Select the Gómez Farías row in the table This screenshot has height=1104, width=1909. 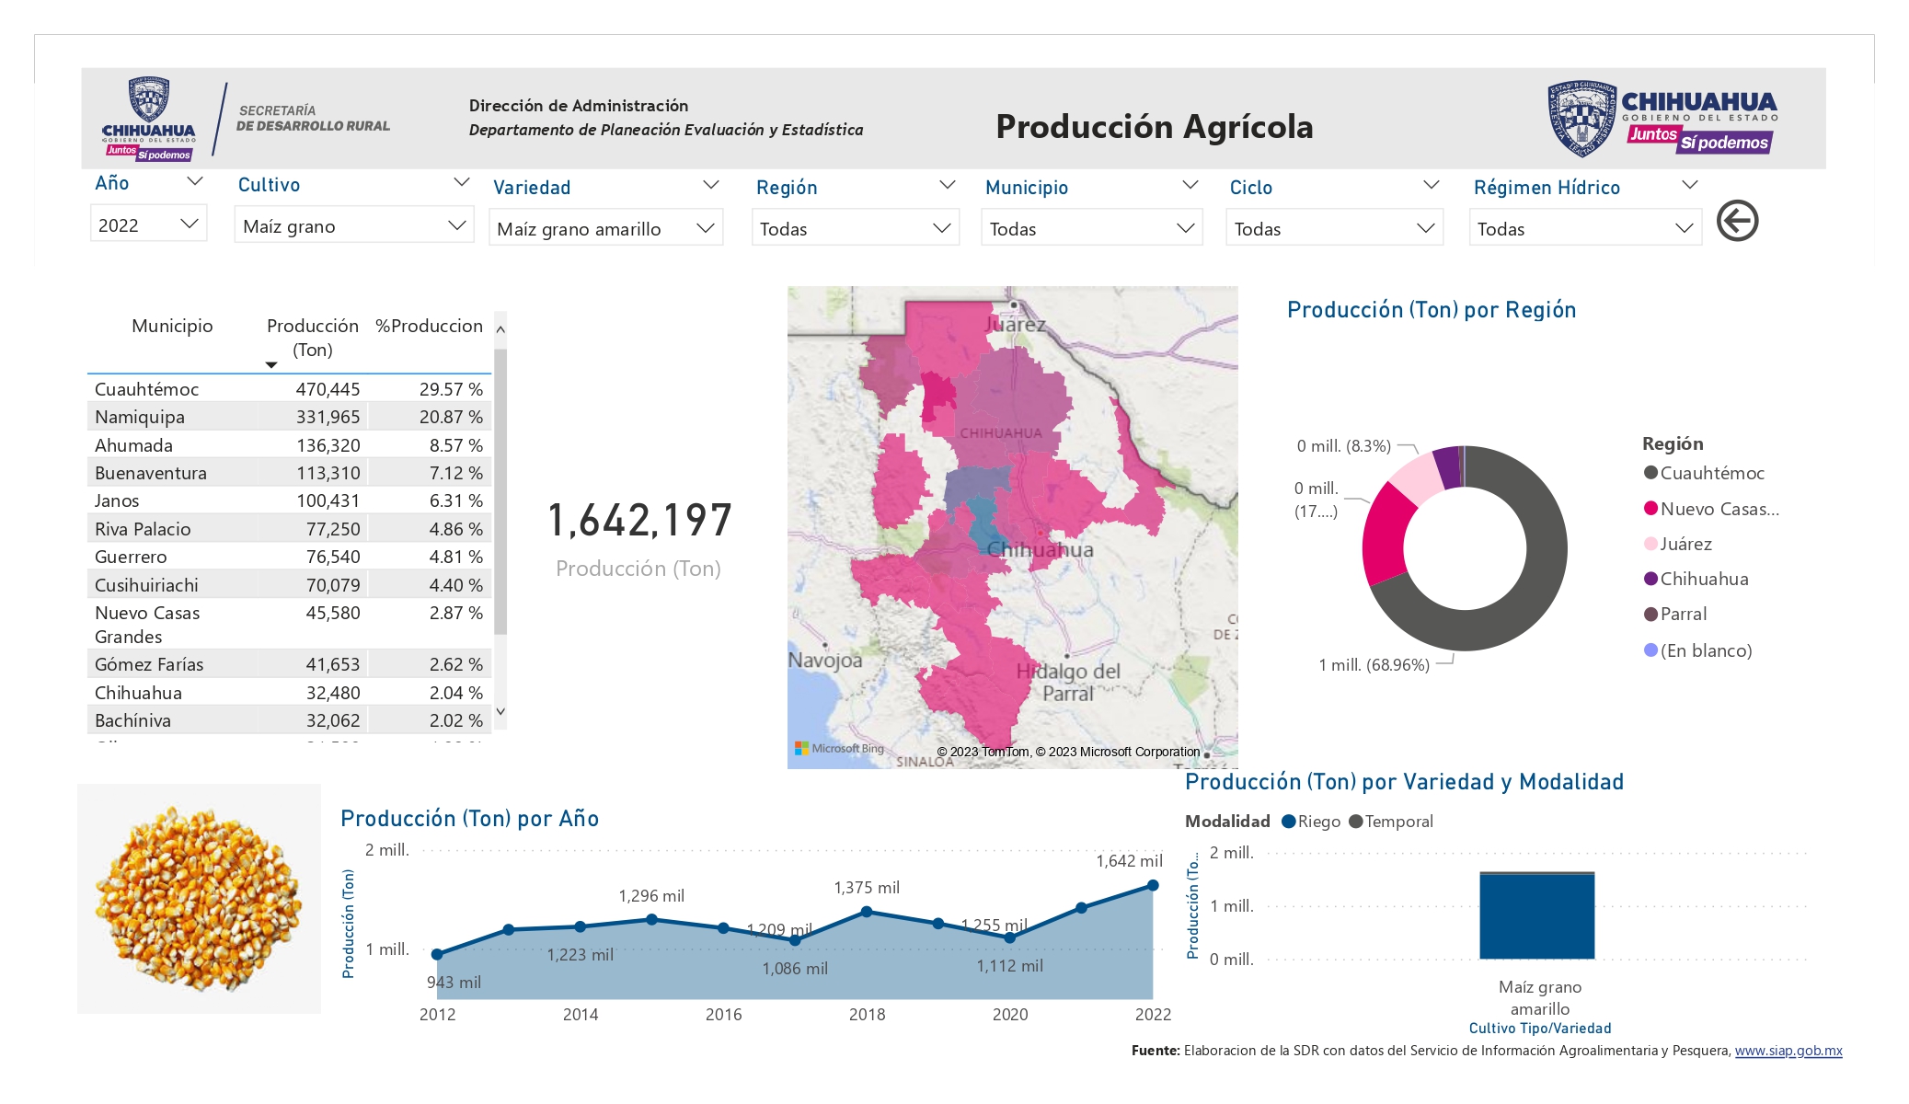click(290, 664)
